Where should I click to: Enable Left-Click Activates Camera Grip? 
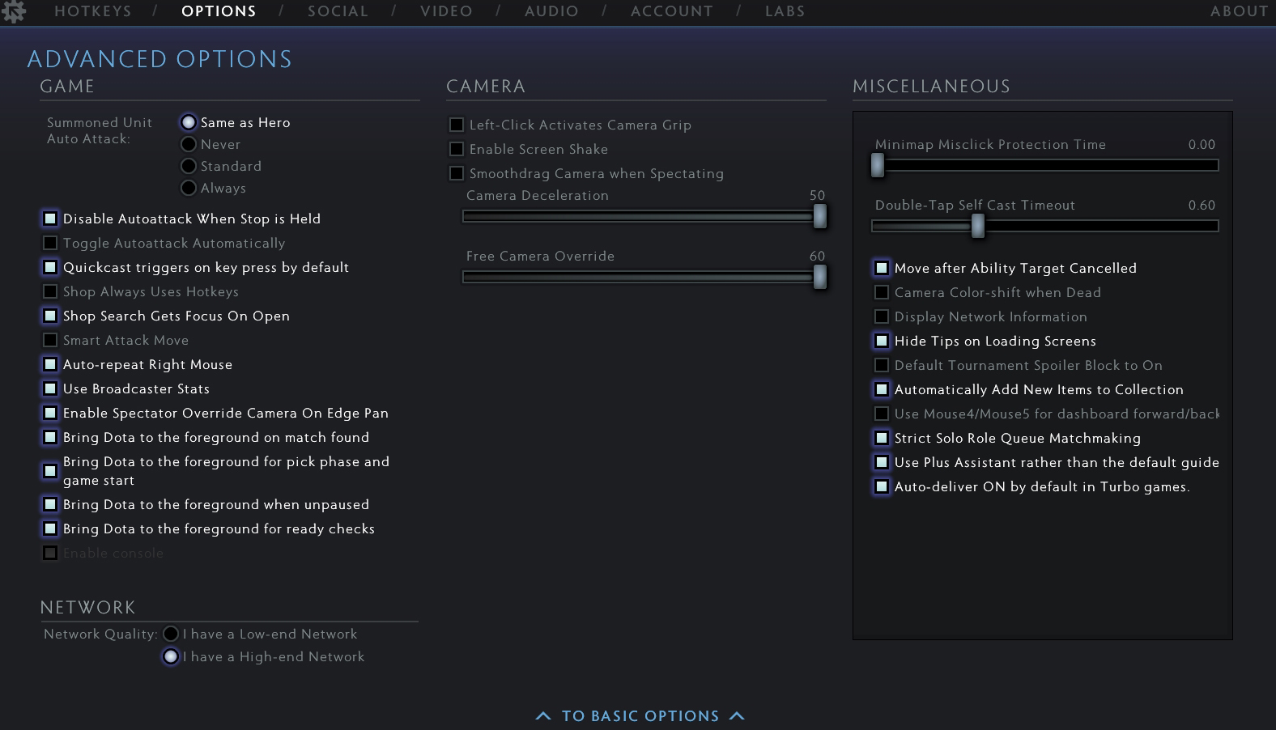pyautogui.click(x=457, y=125)
